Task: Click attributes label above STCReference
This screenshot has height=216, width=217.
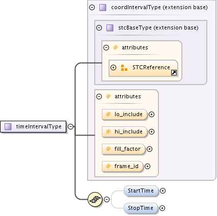Action: click(135, 47)
